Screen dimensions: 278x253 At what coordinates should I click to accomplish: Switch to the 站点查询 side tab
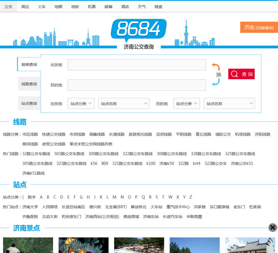point(29,103)
